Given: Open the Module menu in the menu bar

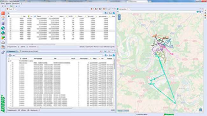Looking at the screenshot, I should (8, 3).
